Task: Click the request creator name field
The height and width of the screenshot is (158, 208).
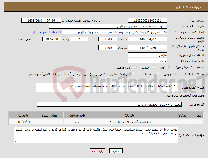Action: 115,32
